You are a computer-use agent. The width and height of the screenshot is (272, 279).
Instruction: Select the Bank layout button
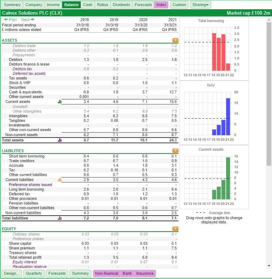127,273
